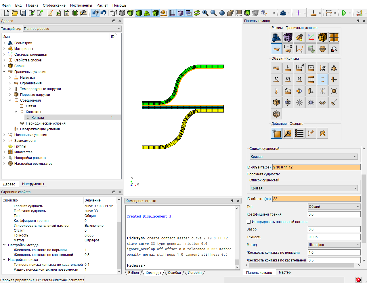This screenshot has height=283, width=367.
Task: Click the List action icon
Action: [299, 133]
